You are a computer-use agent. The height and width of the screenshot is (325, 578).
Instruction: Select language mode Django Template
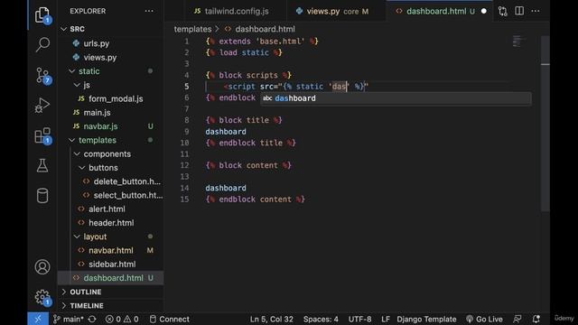(426, 319)
